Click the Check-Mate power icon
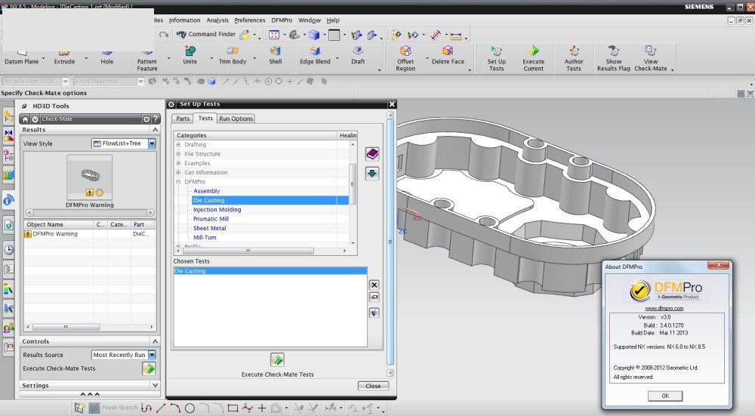This screenshot has height=416, width=755. click(35, 119)
